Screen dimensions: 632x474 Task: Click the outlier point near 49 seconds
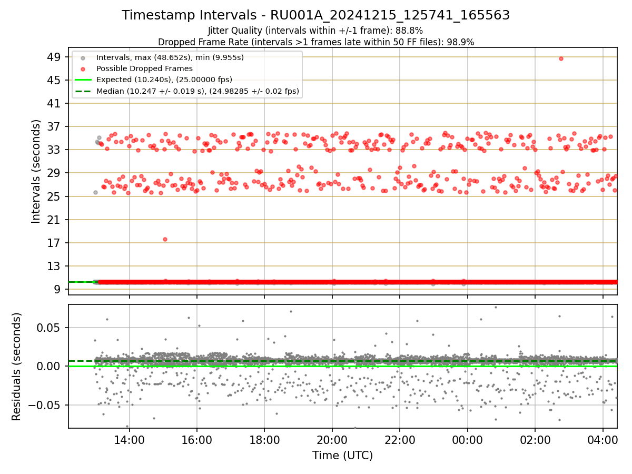click(x=561, y=58)
